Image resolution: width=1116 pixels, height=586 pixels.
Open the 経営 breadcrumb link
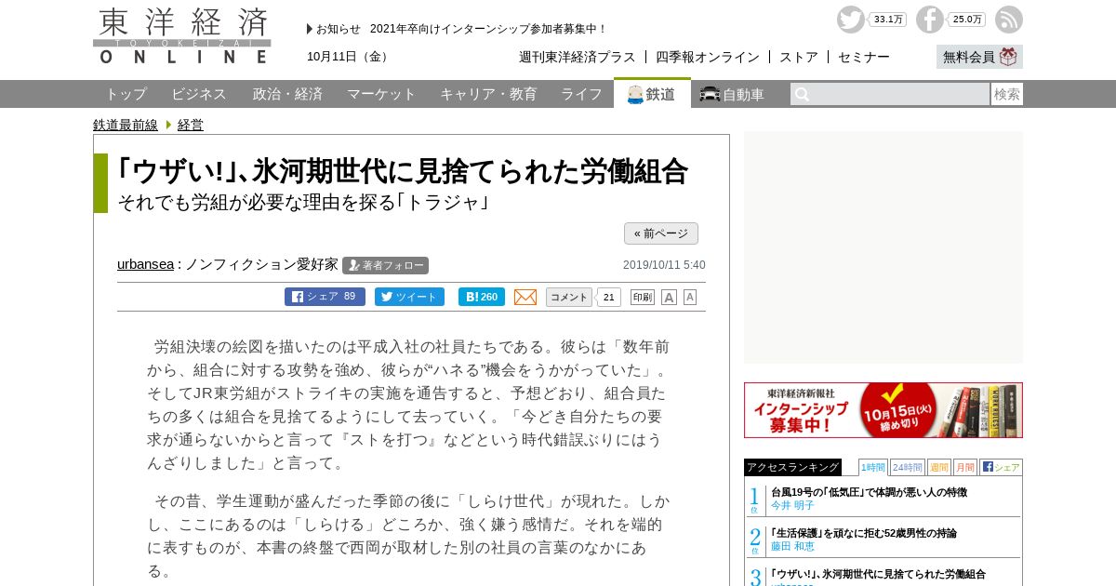tap(191, 125)
